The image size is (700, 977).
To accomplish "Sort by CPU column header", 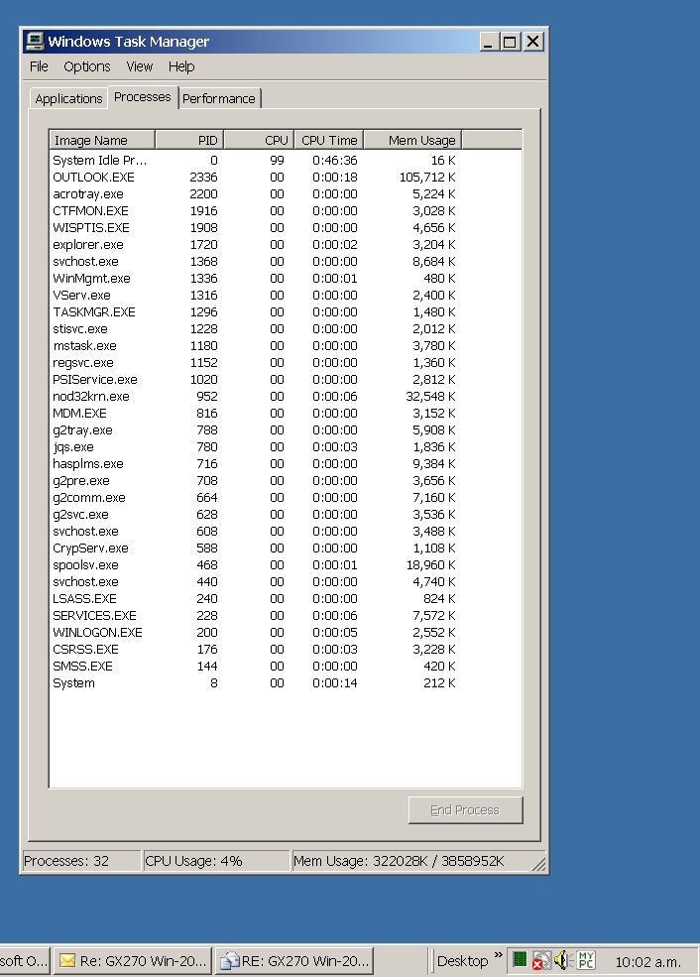I will 259,140.
